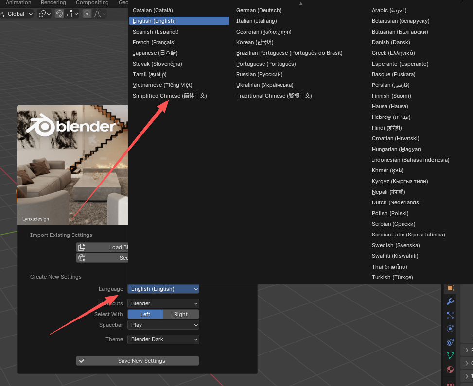Open the Blender Dark theme selector
Viewport: 473px width, 386px height.
click(163, 339)
